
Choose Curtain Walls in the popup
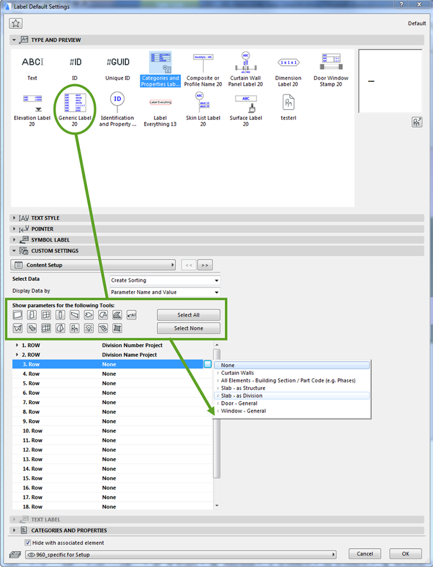click(x=292, y=373)
